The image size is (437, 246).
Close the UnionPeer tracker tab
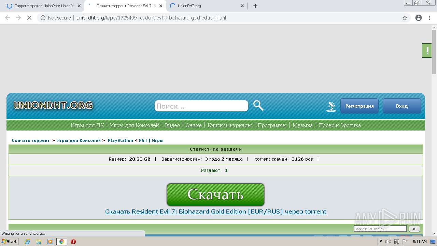click(x=79, y=6)
